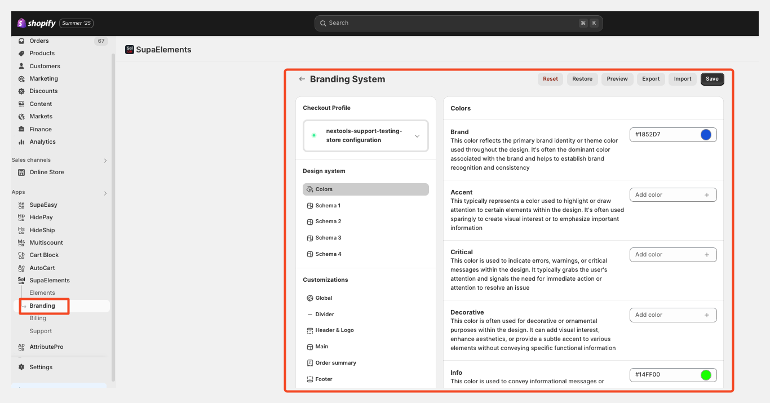Click the green Info color swatch
This screenshot has width=770, height=403.
[706, 375]
